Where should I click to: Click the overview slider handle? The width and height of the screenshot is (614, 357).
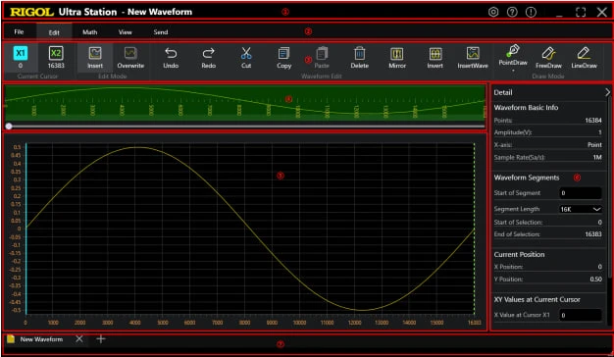point(9,127)
